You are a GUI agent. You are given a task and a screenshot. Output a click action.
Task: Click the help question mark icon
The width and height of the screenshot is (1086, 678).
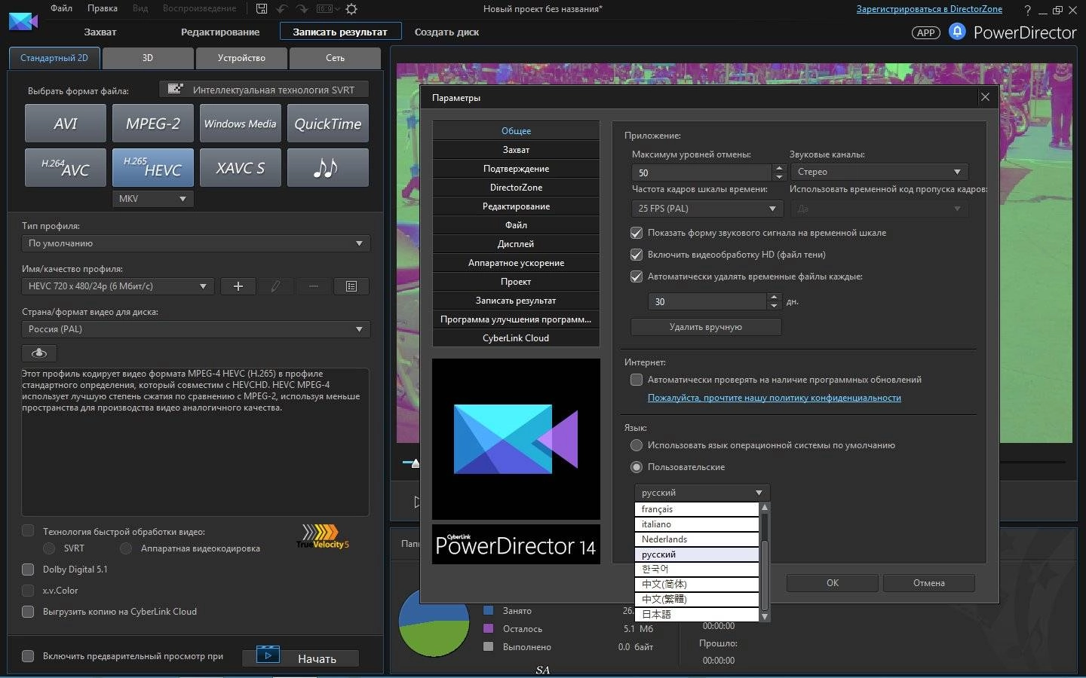point(1027,11)
